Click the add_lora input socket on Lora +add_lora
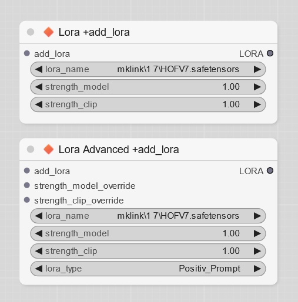 click(x=27, y=53)
